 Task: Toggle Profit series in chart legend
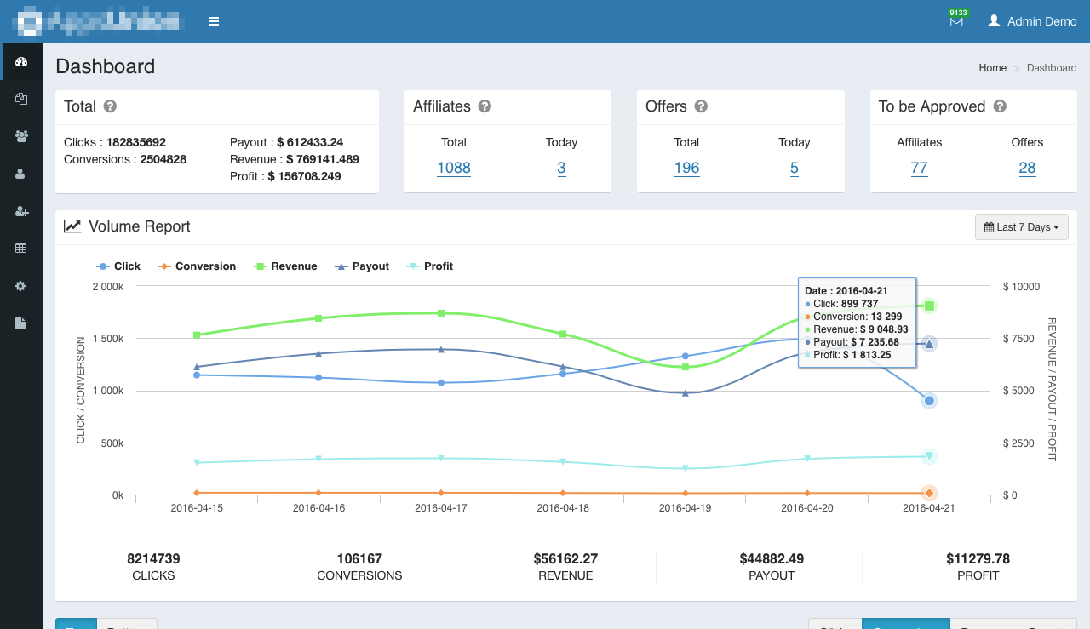click(430, 266)
